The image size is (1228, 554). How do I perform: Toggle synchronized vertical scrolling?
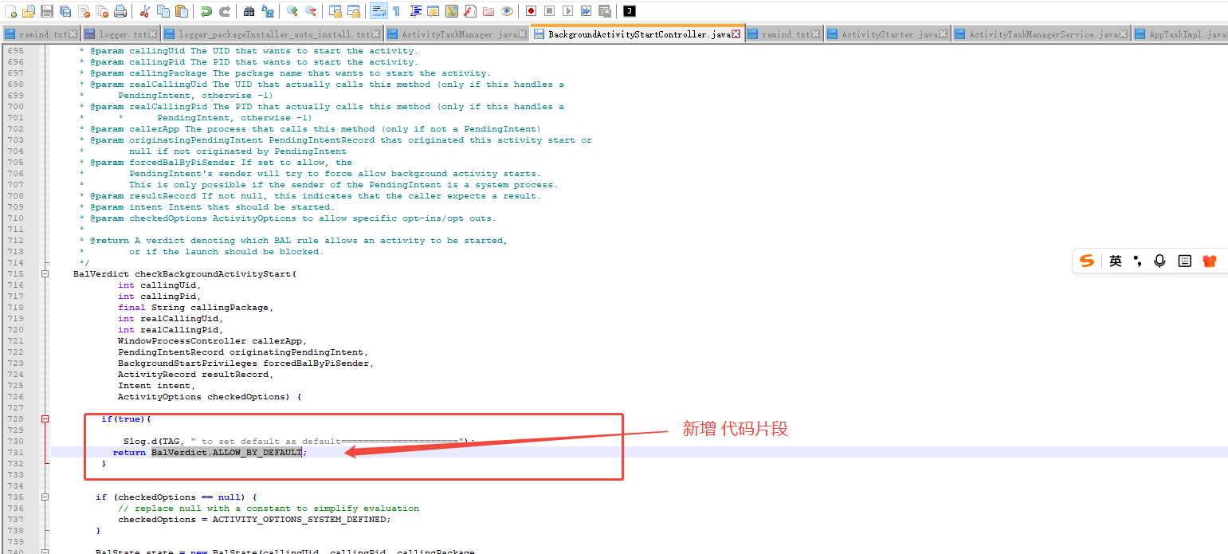click(335, 11)
